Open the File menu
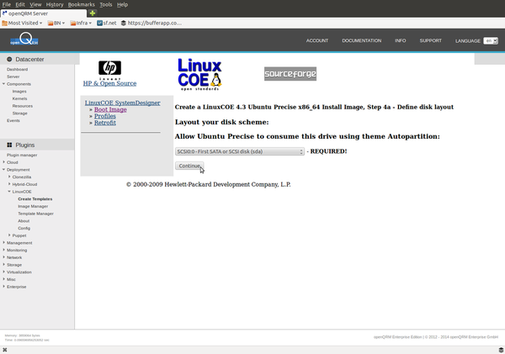Screen dimensions: 505x354 (x=7, y=4)
